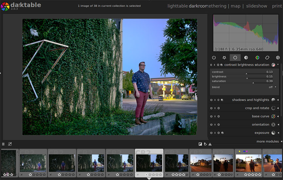Switch to the tone modules group icon

[x=246, y=58]
